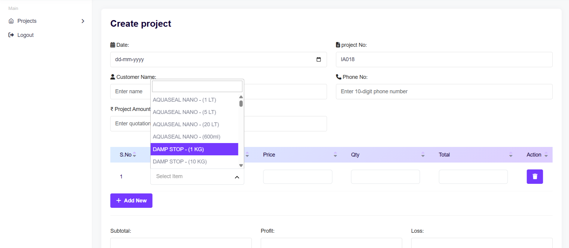Open the date picker calendar icon
This screenshot has width=569, height=248.
[319, 59]
